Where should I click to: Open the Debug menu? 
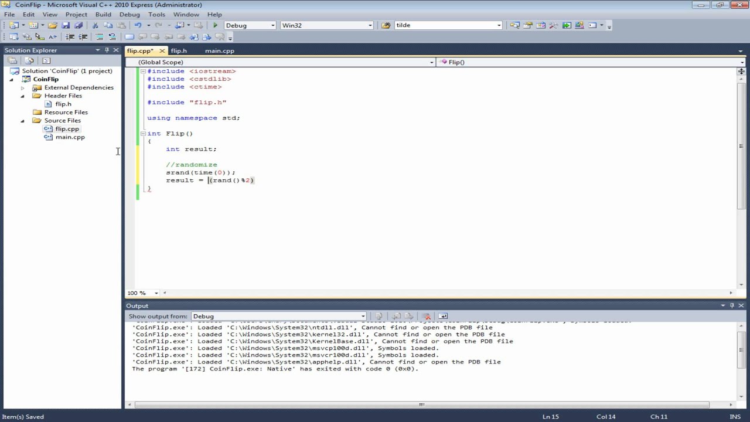tap(129, 14)
